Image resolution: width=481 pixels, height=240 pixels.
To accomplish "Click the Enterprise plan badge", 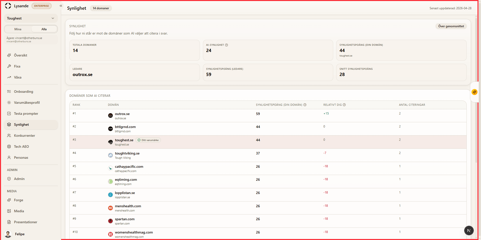I will 42,6.
